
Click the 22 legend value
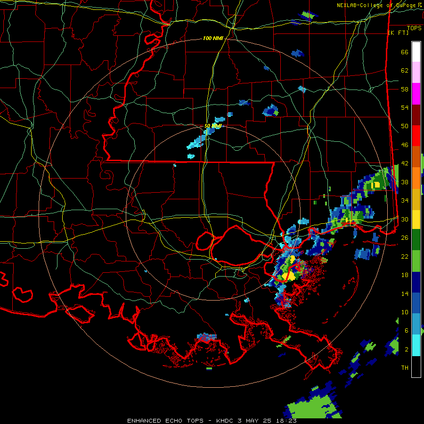coord(405,256)
